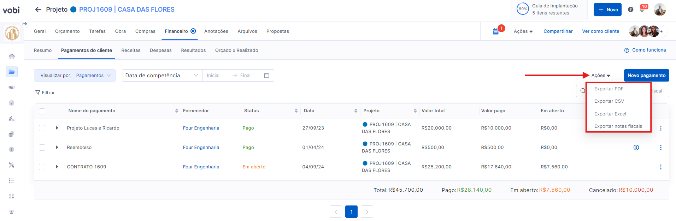Image resolution: width=676 pixels, height=221 pixels.
Task: Open the apps grid-plus icon in sidebar
Action: coord(12,196)
